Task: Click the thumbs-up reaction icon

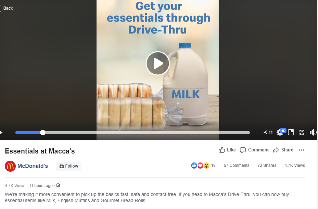Action: [x=194, y=165]
